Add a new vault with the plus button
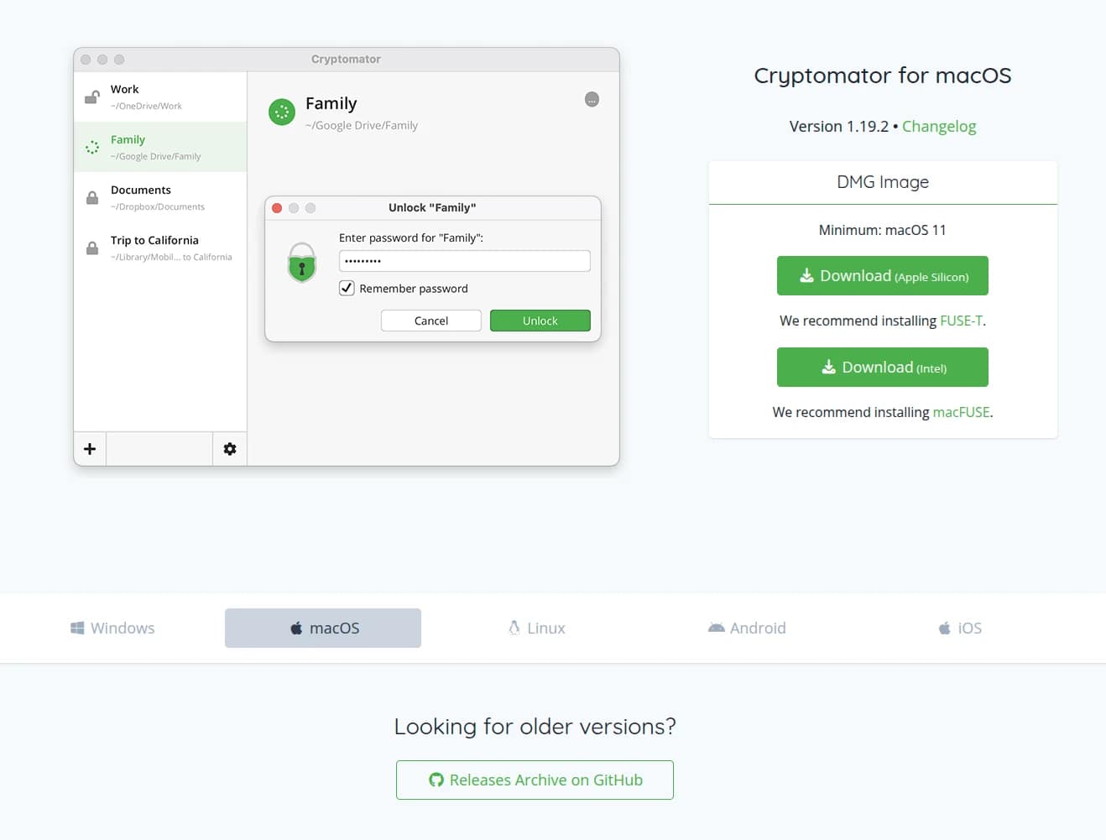 pyautogui.click(x=90, y=449)
